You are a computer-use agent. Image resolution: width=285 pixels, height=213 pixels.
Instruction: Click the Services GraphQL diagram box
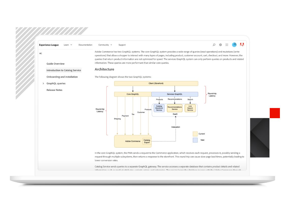[175, 94]
